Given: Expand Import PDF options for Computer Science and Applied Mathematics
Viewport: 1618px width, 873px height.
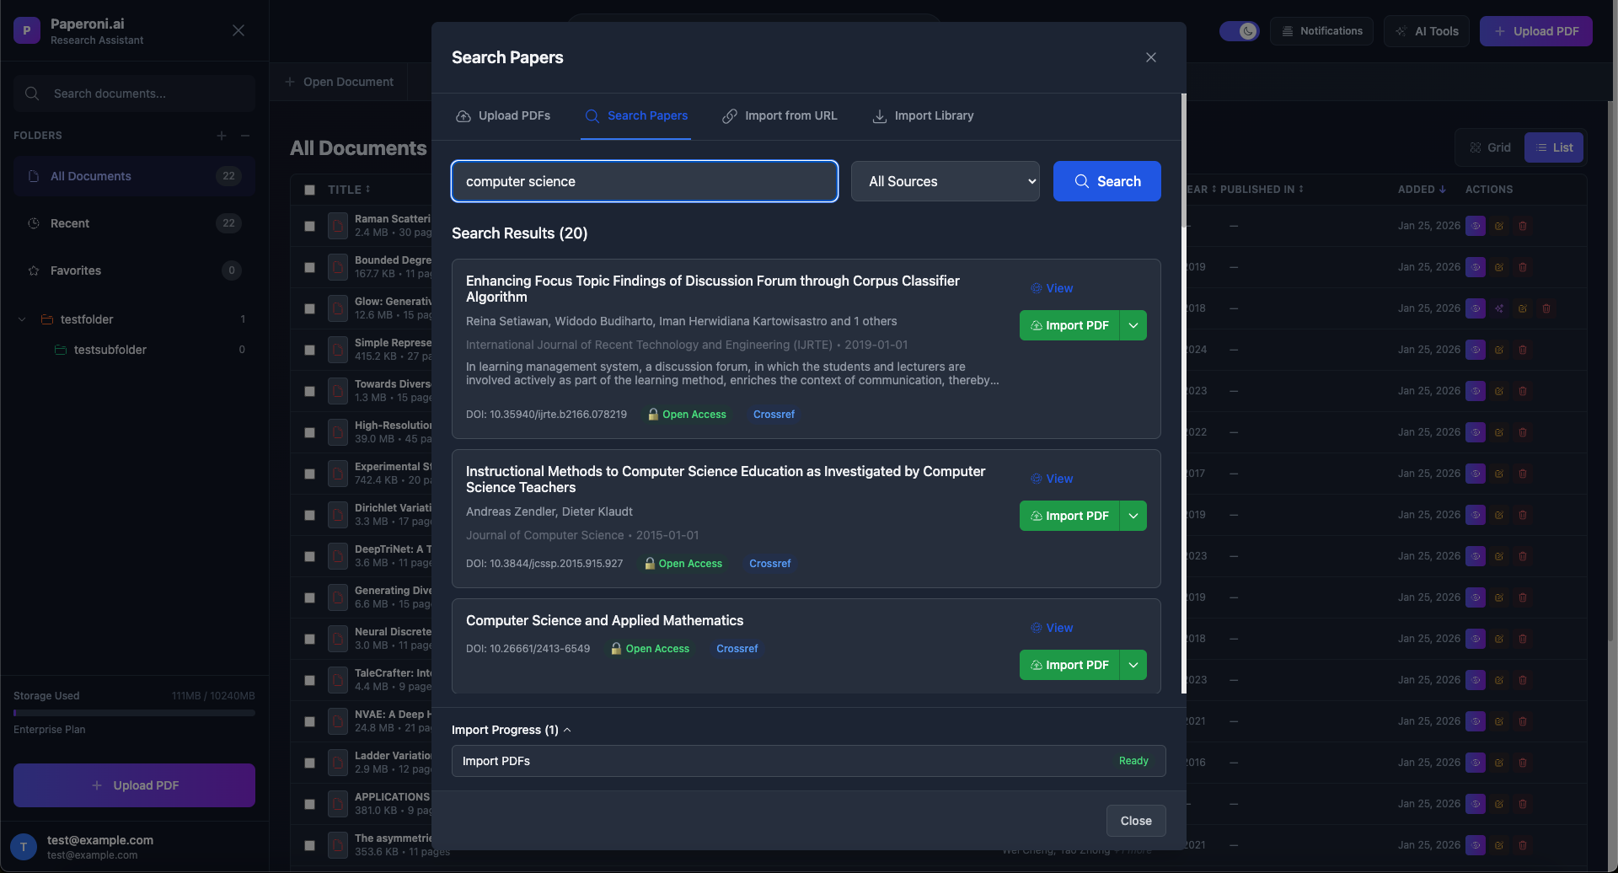Looking at the screenshot, I should [1133, 665].
